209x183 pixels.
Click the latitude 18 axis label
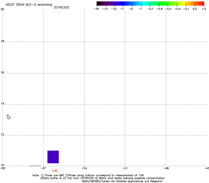2,41
